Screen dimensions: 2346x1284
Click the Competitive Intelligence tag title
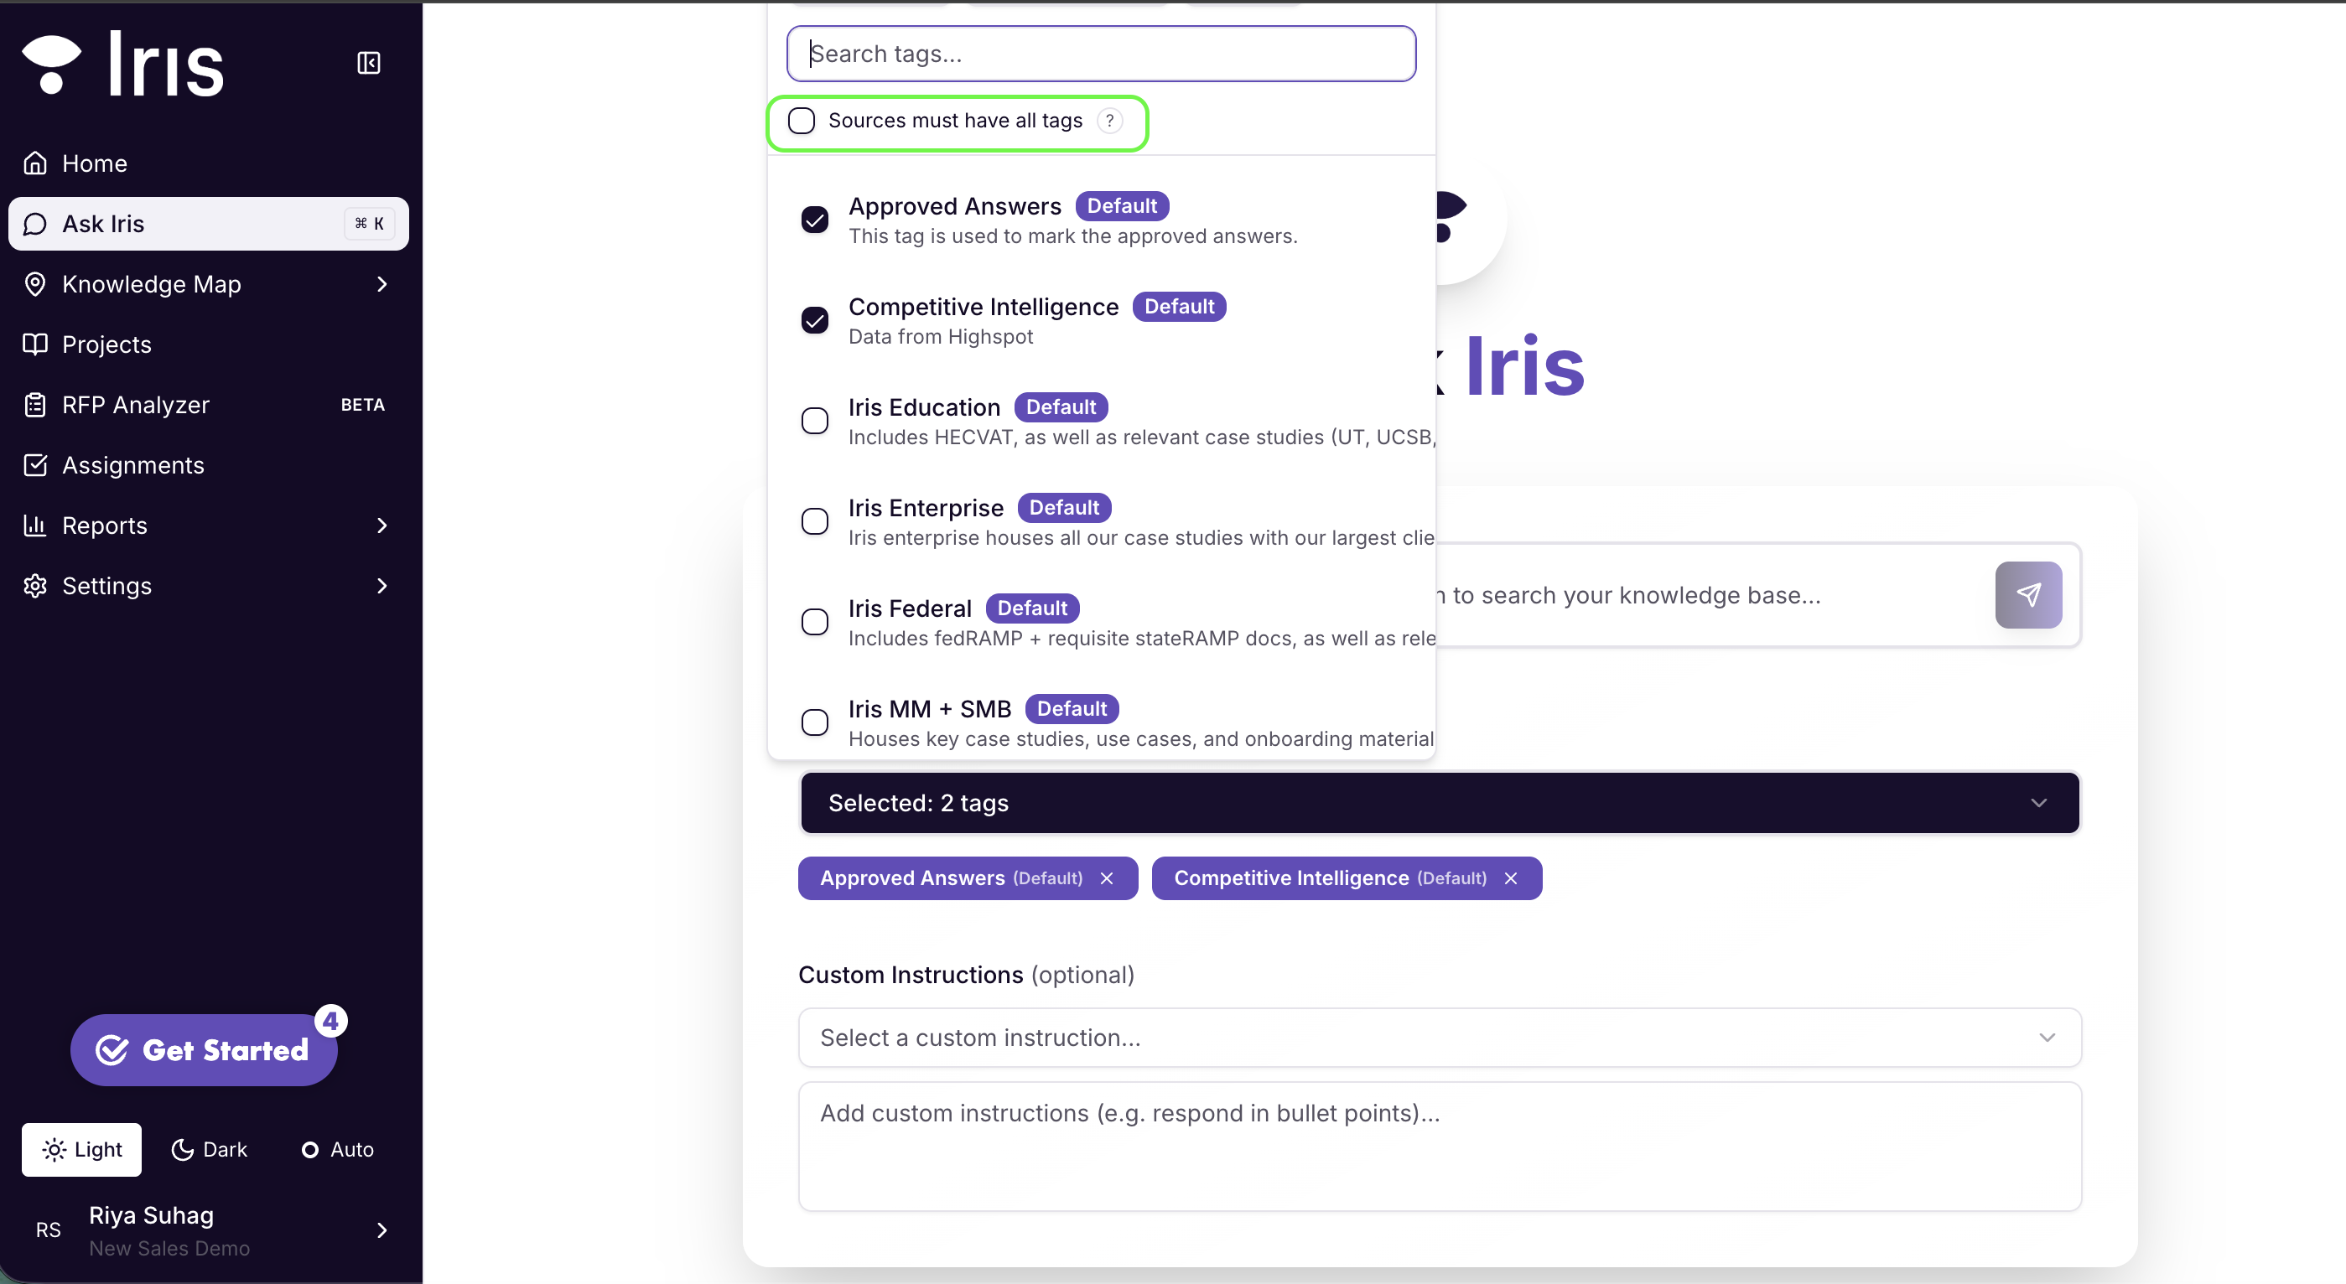coord(984,307)
